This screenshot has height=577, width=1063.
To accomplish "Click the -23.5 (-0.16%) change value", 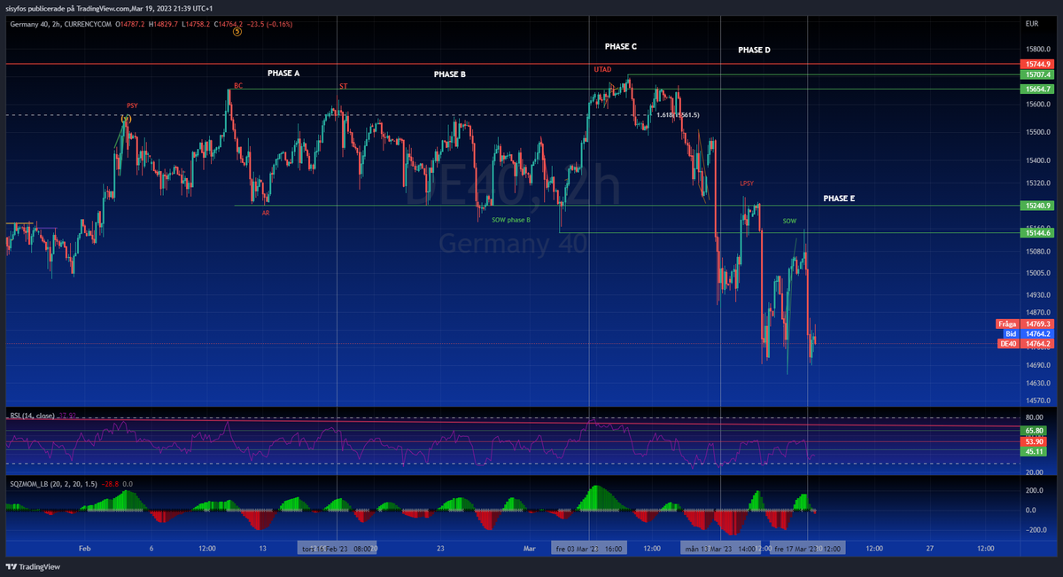I will click(x=271, y=23).
